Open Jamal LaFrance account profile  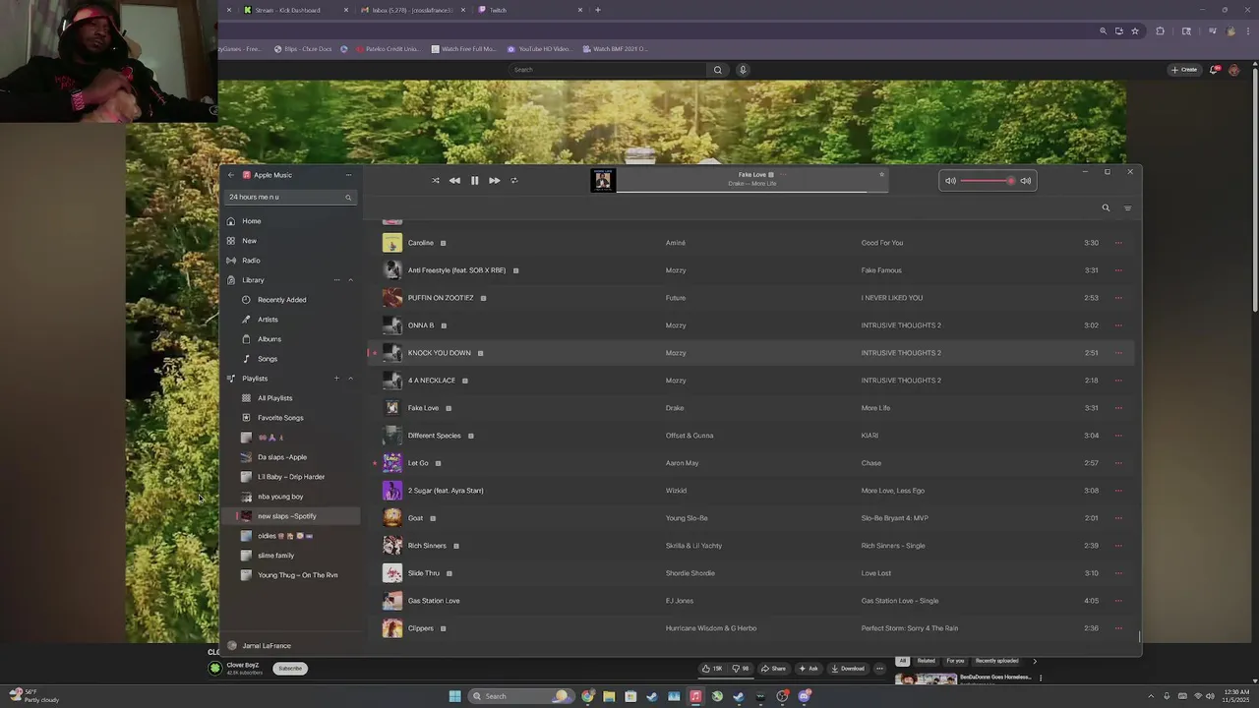click(x=260, y=646)
